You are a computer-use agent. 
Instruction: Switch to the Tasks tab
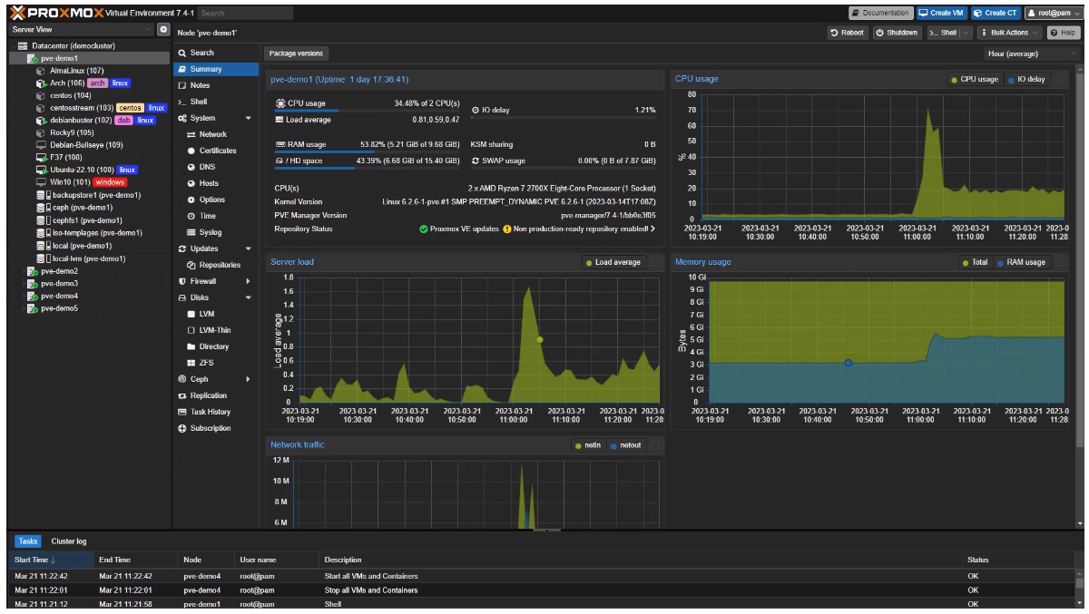pyautogui.click(x=28, y=541)
